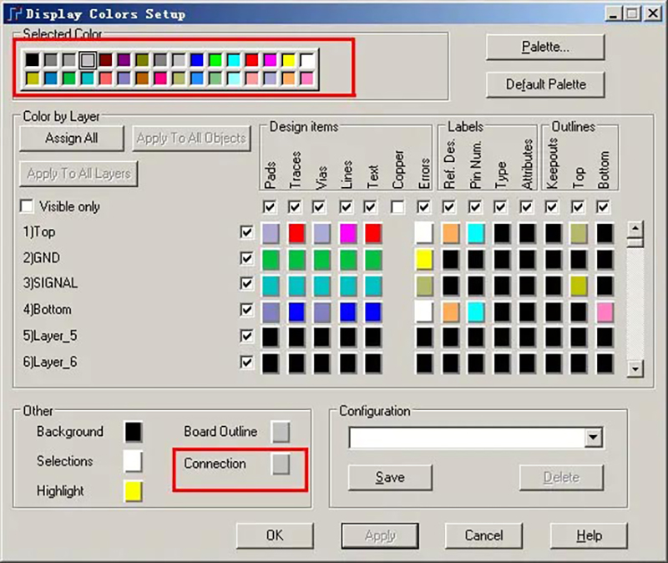Click the Background color box in Other
Screen dimensions: 668x563
point(133,432)
